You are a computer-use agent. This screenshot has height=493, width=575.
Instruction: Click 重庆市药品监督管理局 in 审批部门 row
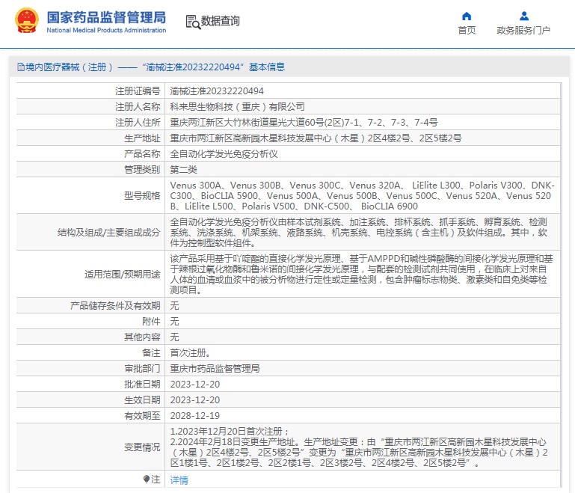click(x=215, y=368)
